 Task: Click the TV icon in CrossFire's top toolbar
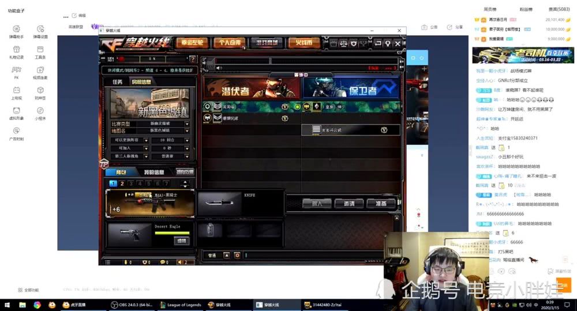334,43
